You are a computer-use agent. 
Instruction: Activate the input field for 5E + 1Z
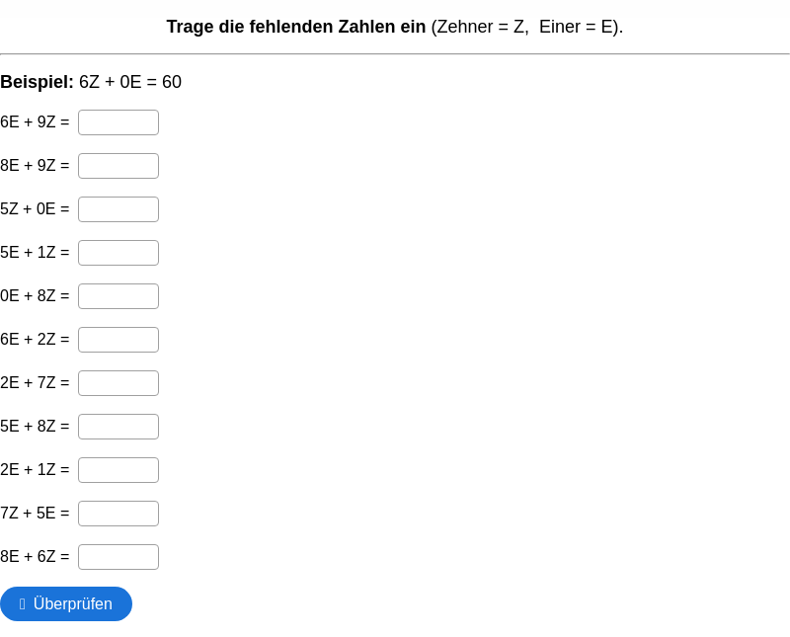pyautogui.click(x=118, y=253)
